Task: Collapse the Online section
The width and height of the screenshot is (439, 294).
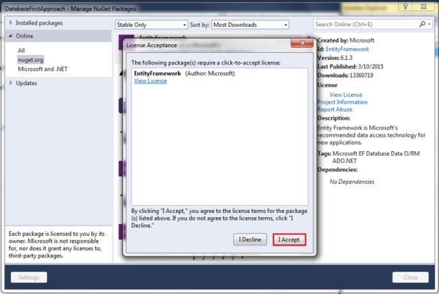Action: [x=11, y=36]
